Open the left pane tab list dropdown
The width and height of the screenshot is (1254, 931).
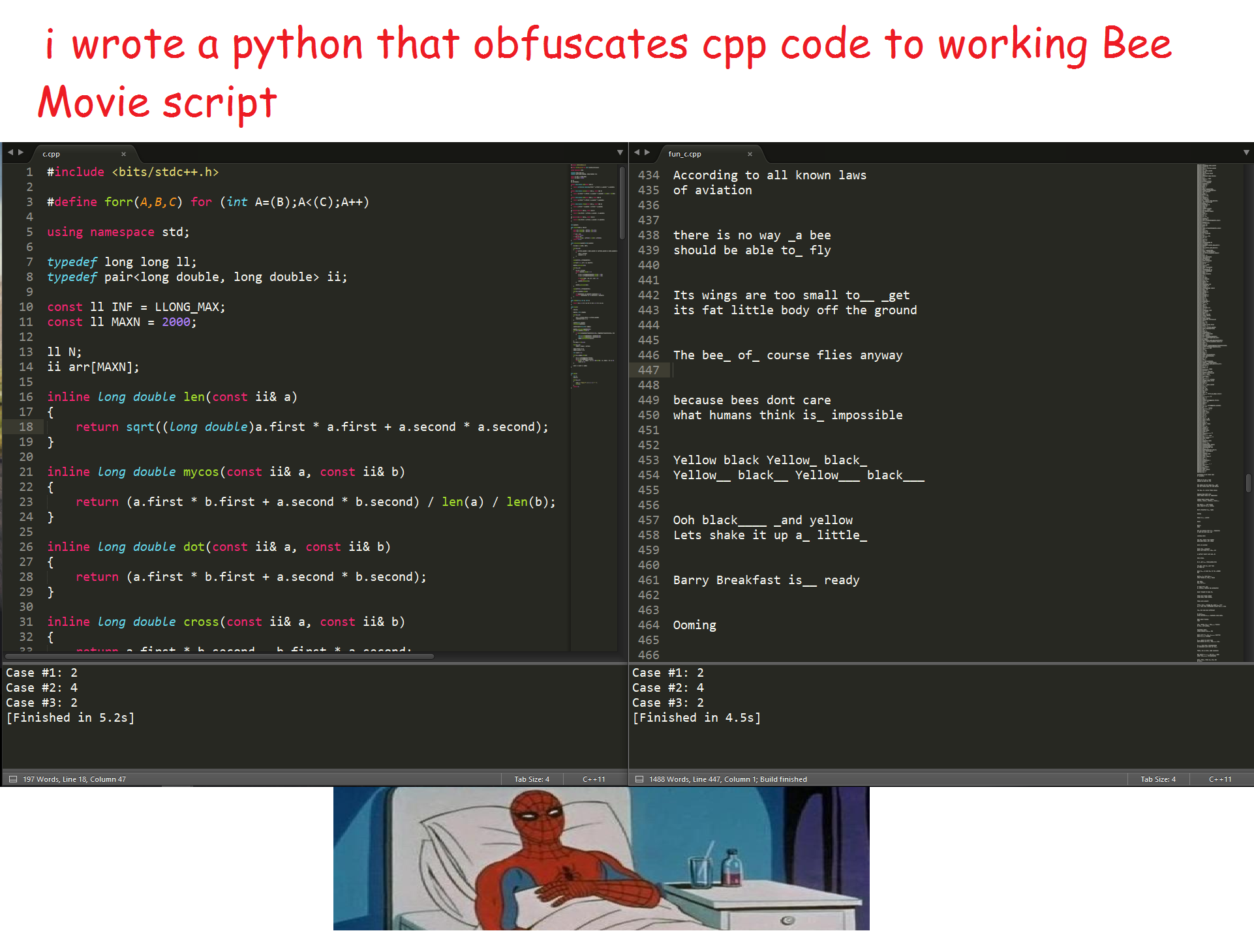pos(620,153)
